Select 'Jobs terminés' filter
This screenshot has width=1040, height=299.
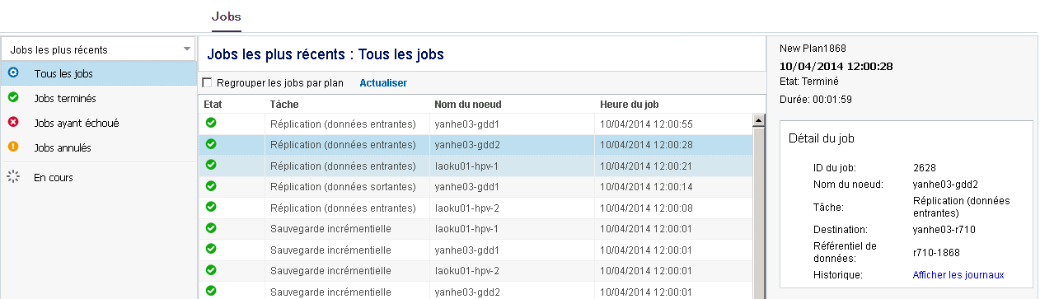(x=98, y=98)
